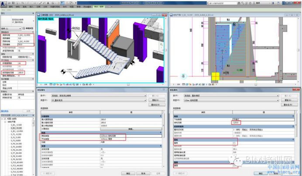
Task: Click the top offset field showing 50.0
Action: (26, 44)
